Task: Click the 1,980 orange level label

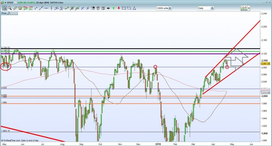Action: coord(4,102)
